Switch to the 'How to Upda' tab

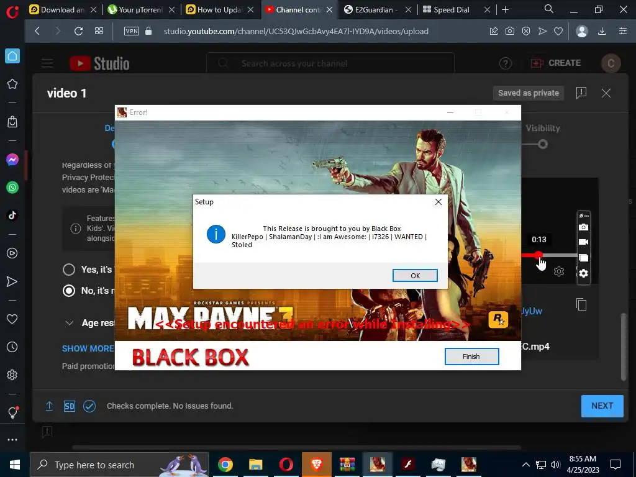click(x=219, y=10)
